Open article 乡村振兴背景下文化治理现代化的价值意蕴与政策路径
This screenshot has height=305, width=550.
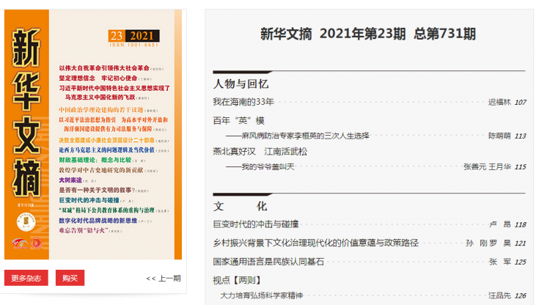(315, 243)
